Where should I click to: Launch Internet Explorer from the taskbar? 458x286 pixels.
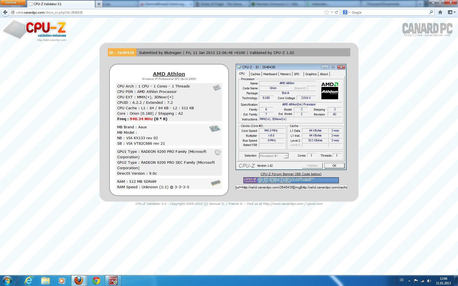tap(28, 281)
